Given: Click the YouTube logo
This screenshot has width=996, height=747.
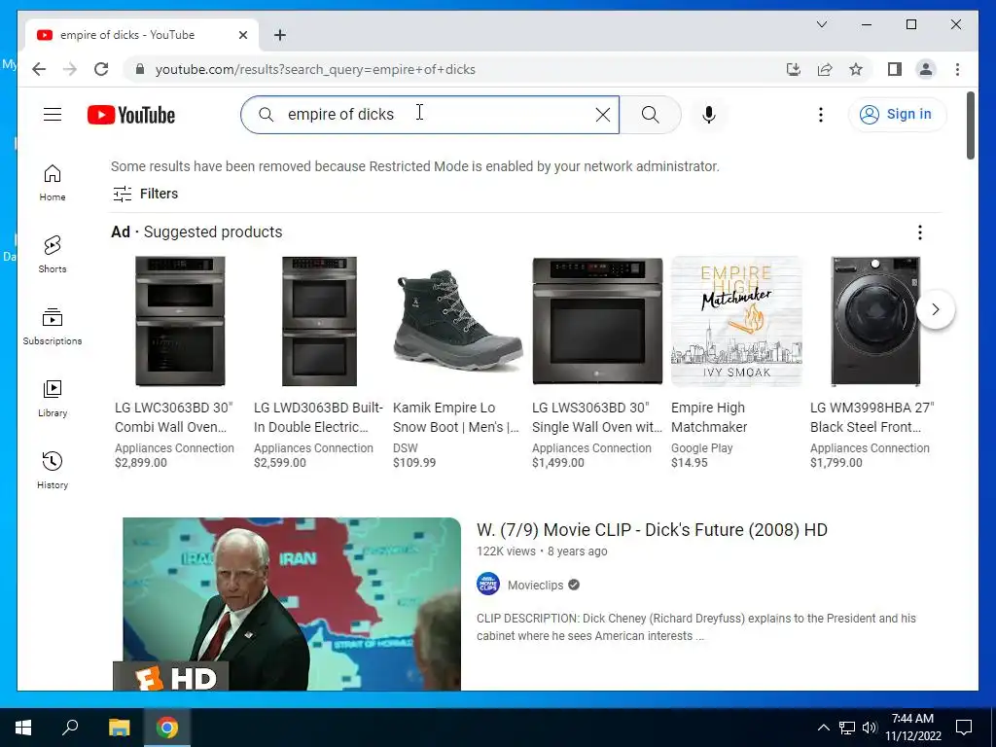Looking at the screenshot, I should pyautogui.click(x=131, y=115).
